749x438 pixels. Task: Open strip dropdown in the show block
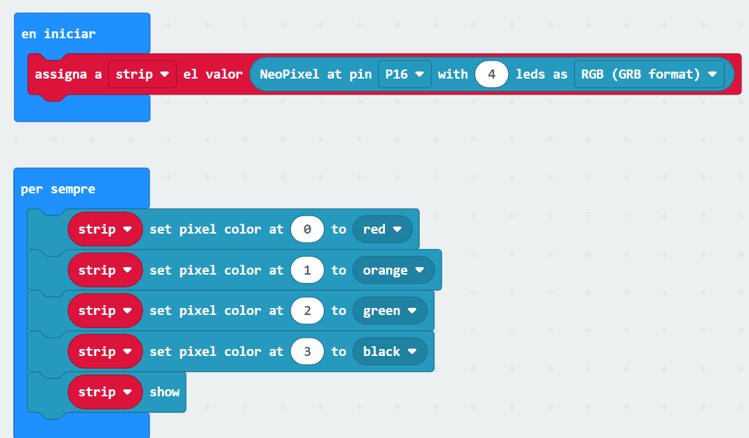pyautogui.click(x=105, y=392)
